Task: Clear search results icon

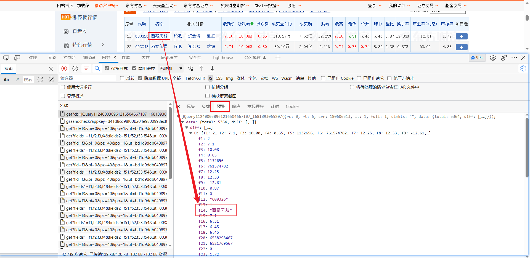Action: click(51, 79)
